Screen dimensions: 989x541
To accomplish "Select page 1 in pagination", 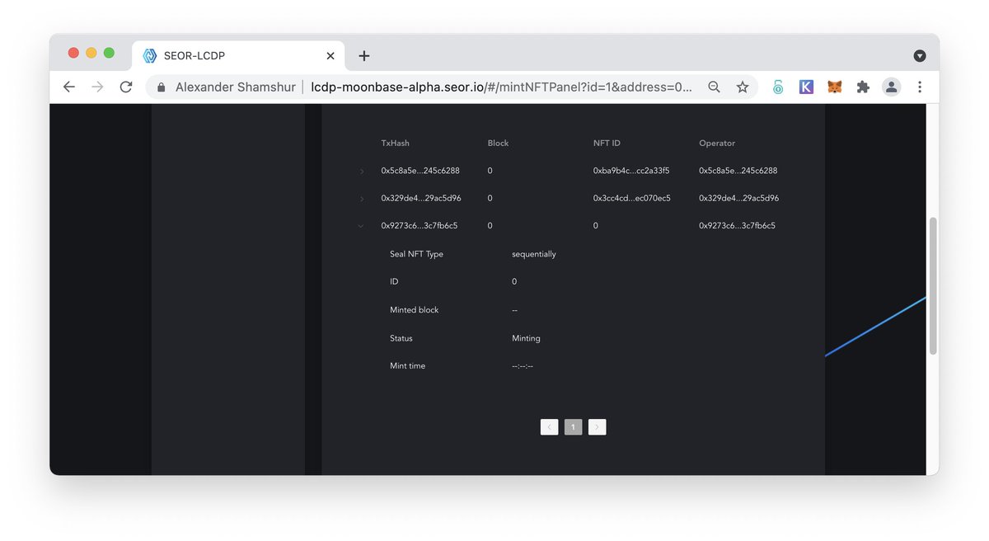I will click(573, 427).
